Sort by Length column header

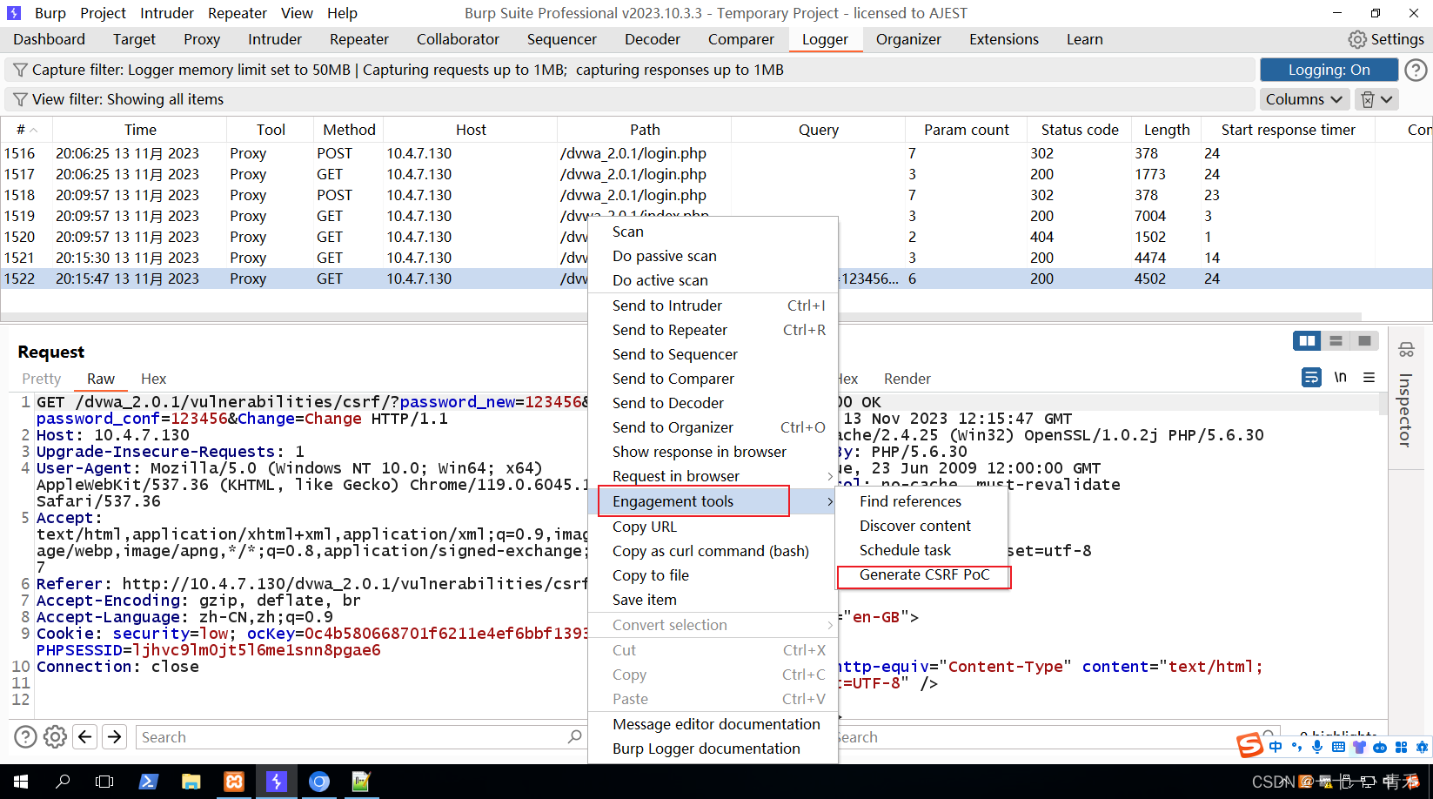[1167, 130]
